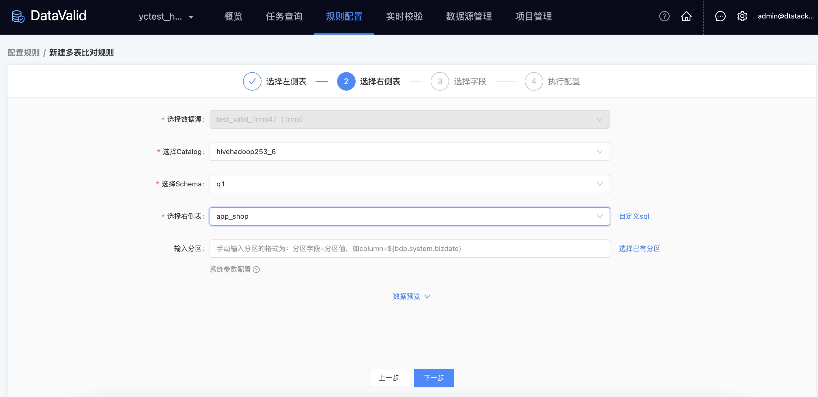Click the 自定义sql link
This screenshot has width=818, height=397.
tap(634, 216)
